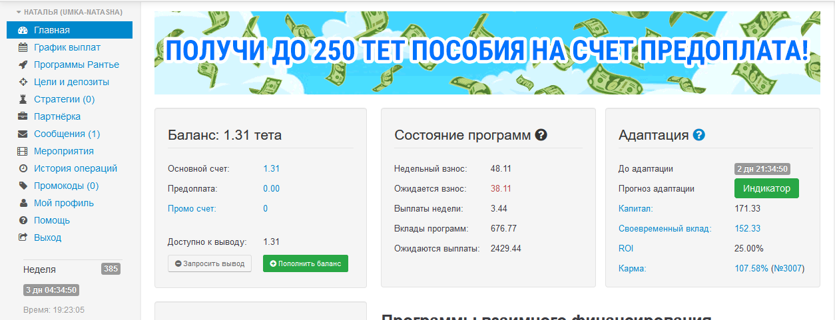Follow the Карма link
835x320 pixels.
(632, 268)
